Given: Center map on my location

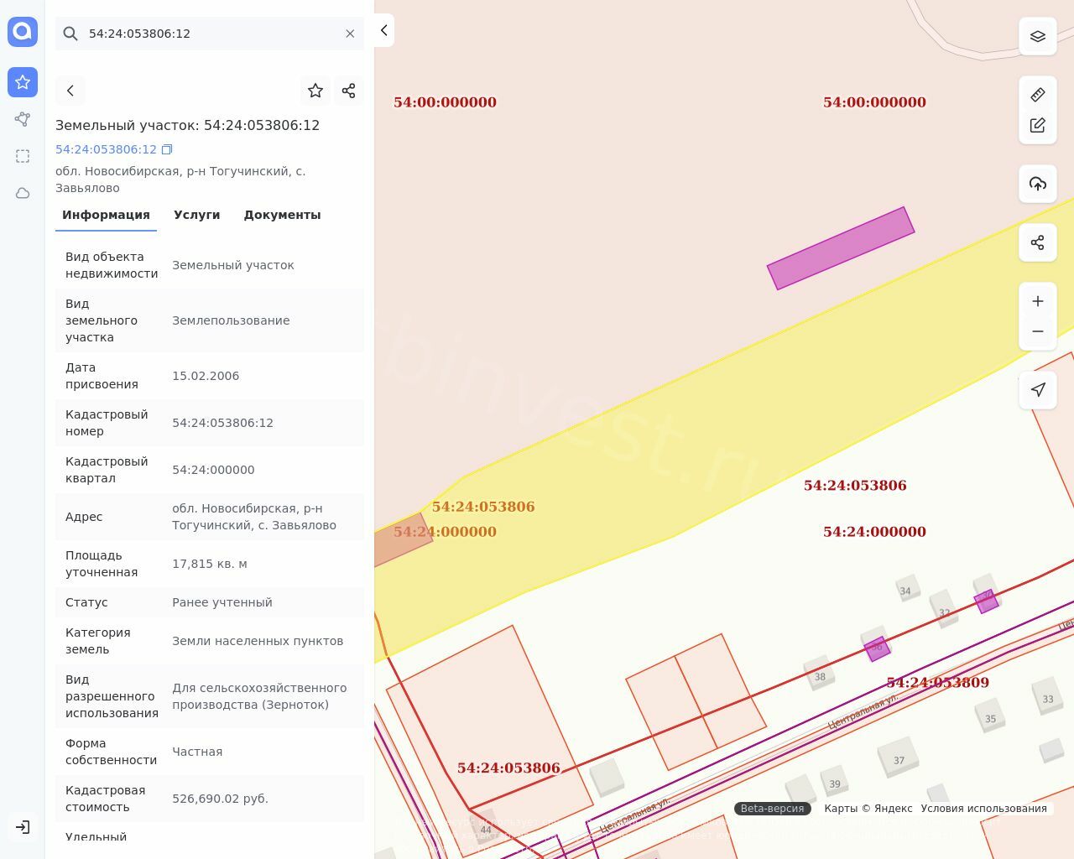Looking at the screenshot, I should click(x=1038, y=390).
